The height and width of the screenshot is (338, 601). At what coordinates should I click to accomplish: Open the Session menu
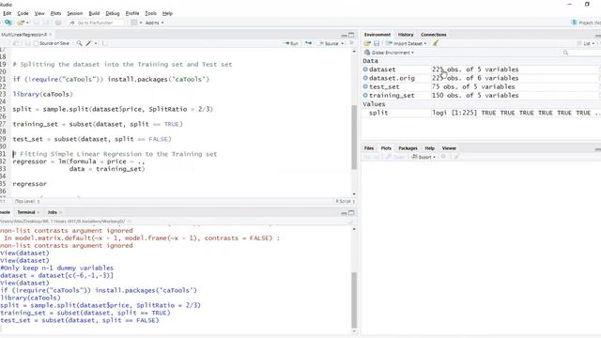pyautogui.click(x=75, y=13)
